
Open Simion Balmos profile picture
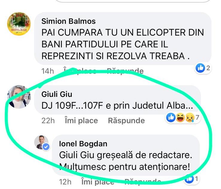[19, 24]
